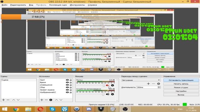
Task: Move source up with arrow icon
Action: click(x=56, y=100)
